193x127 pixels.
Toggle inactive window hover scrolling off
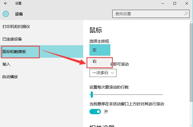95,112
